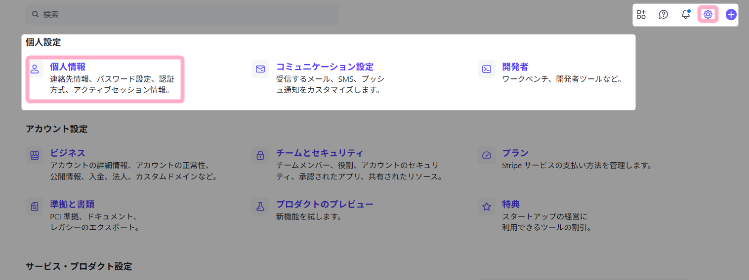Image resolution: width=749 pixels, height=280 pixels.
Task: Click the 開発者 terminal icon
Action: 487,69
